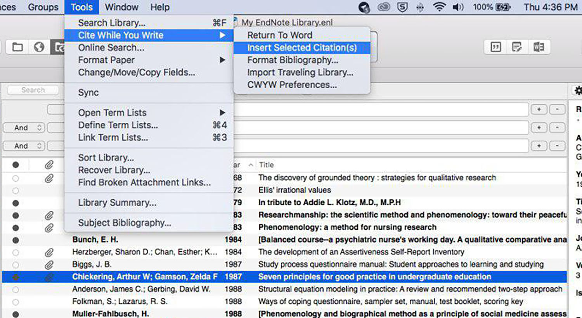Viewport: 582px width, 318px height.
Task: Click the shield S menu bar icon
Action: 403,7
